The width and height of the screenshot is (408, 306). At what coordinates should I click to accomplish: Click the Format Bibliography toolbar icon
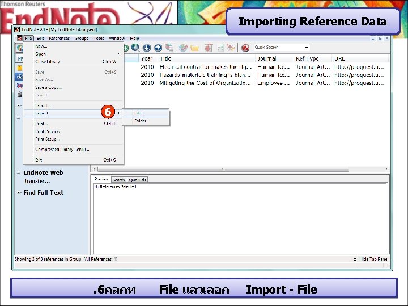tap(220, 48)
